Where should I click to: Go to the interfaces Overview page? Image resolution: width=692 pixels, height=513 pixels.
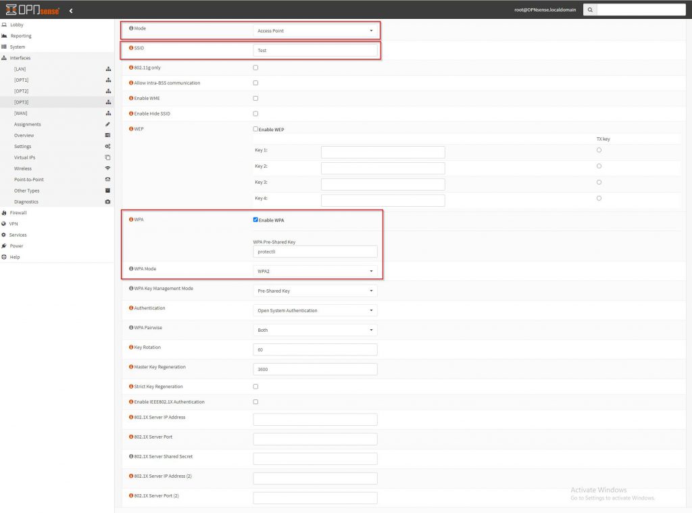click(24, 135)
